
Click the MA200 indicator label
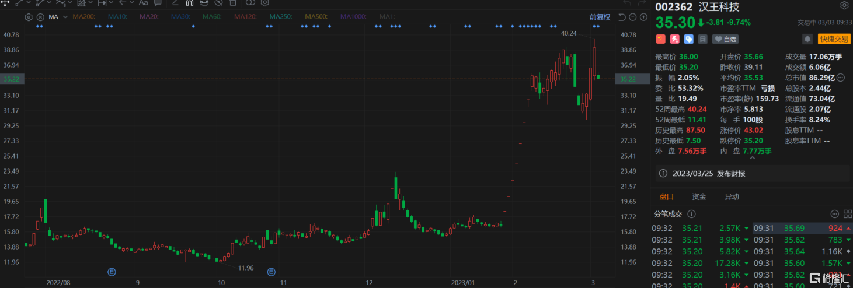pos(84,17)
